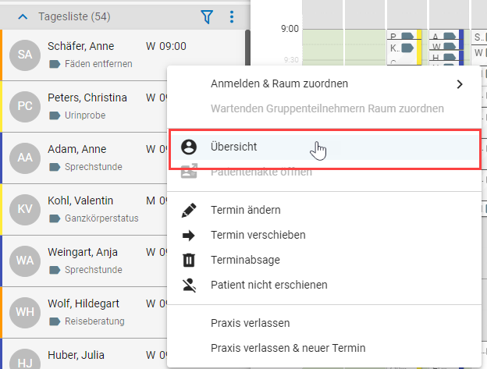
Task: Click the trash icon for Terminabsage
Action: [189, 260]
